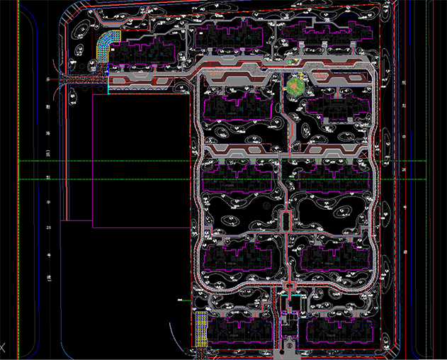Click the south plaza node above the entrance
The height and width of the screenshot is (360, 447).
pyautogui.click(x=289, y=288)
